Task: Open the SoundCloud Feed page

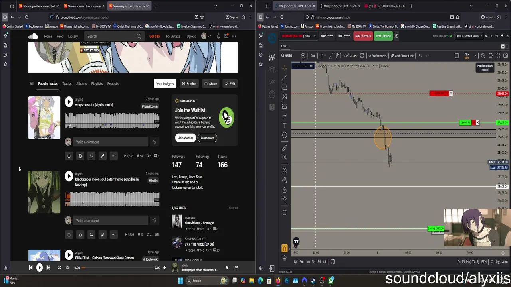Action: pos(60,36)
